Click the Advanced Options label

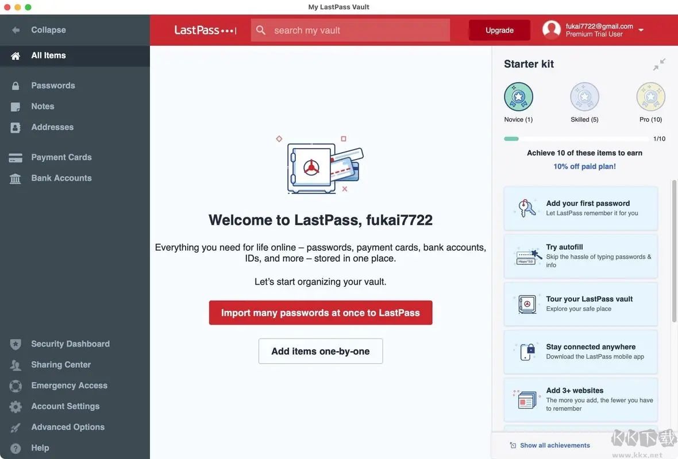(x=68, y=427)
